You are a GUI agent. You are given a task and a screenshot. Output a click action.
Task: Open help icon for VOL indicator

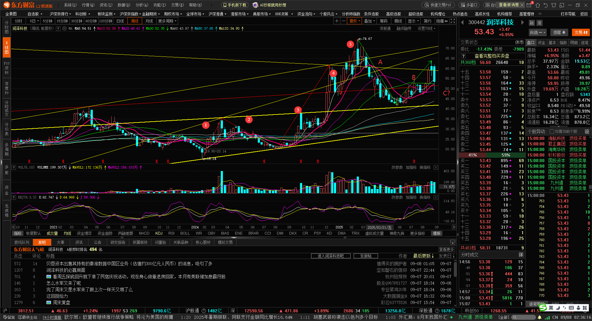pos(14,167)
